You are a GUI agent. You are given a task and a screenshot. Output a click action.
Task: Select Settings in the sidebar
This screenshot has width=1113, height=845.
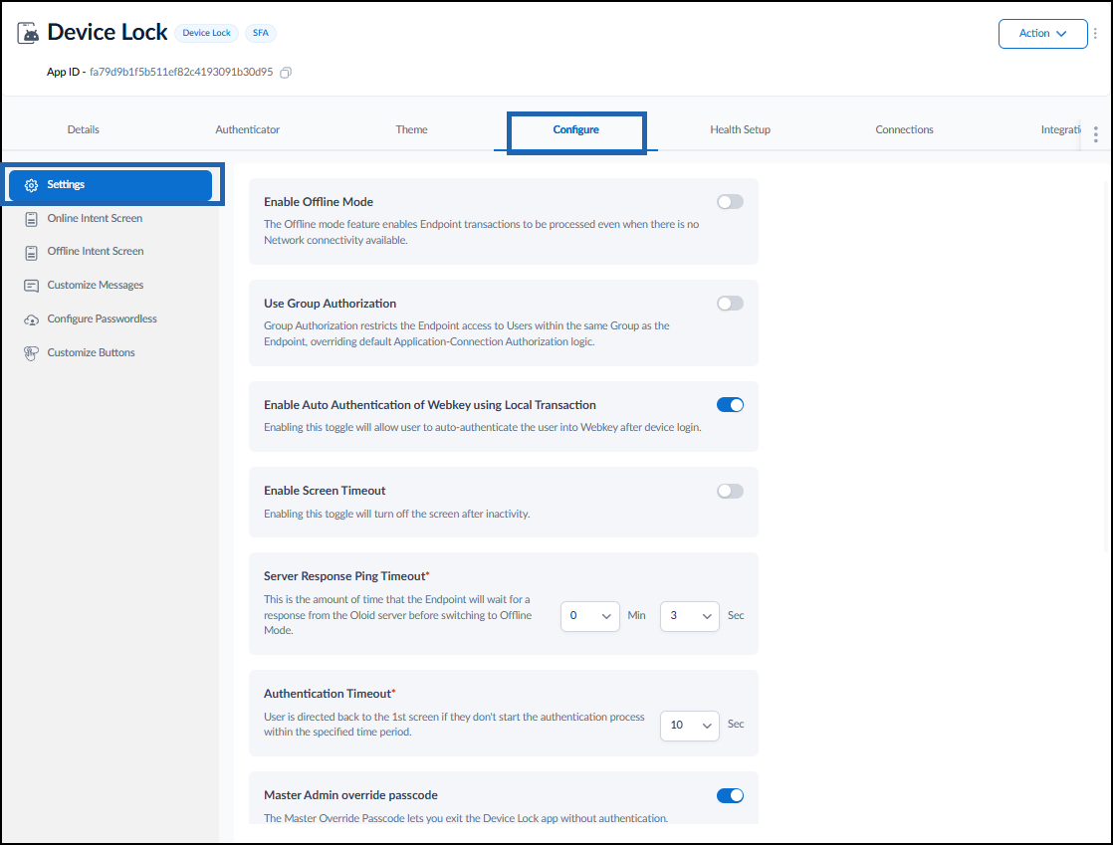[x=111, y=185]
